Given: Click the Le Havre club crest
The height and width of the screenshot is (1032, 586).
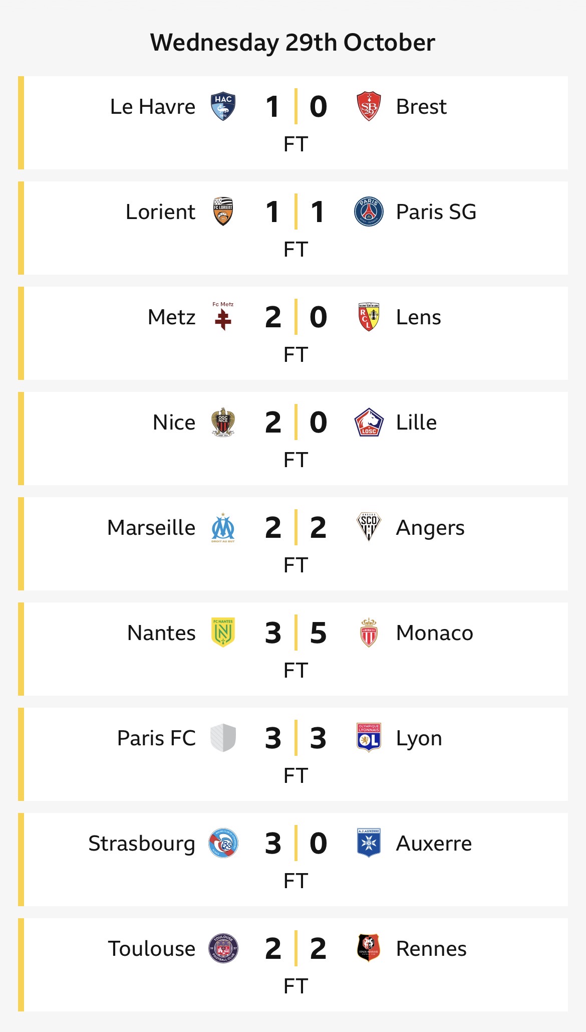Looking at the screenshot, I should (223, 106).
